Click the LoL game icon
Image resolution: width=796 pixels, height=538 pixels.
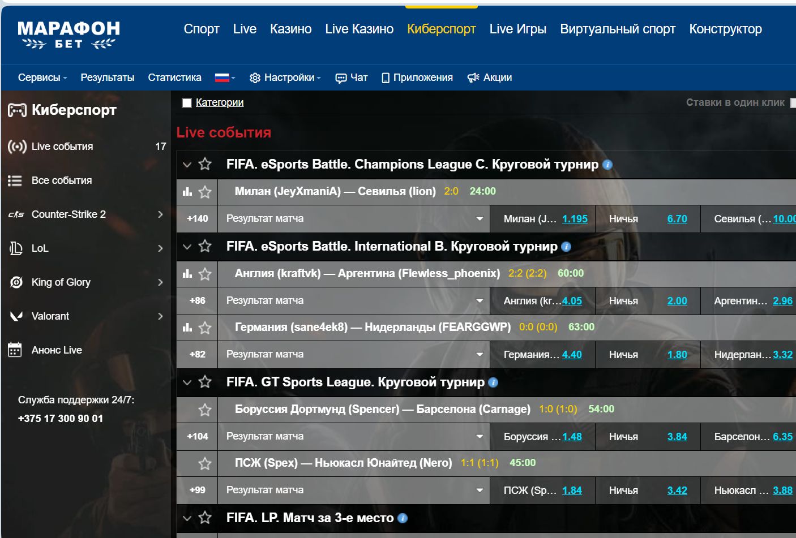tap(16, 248)
